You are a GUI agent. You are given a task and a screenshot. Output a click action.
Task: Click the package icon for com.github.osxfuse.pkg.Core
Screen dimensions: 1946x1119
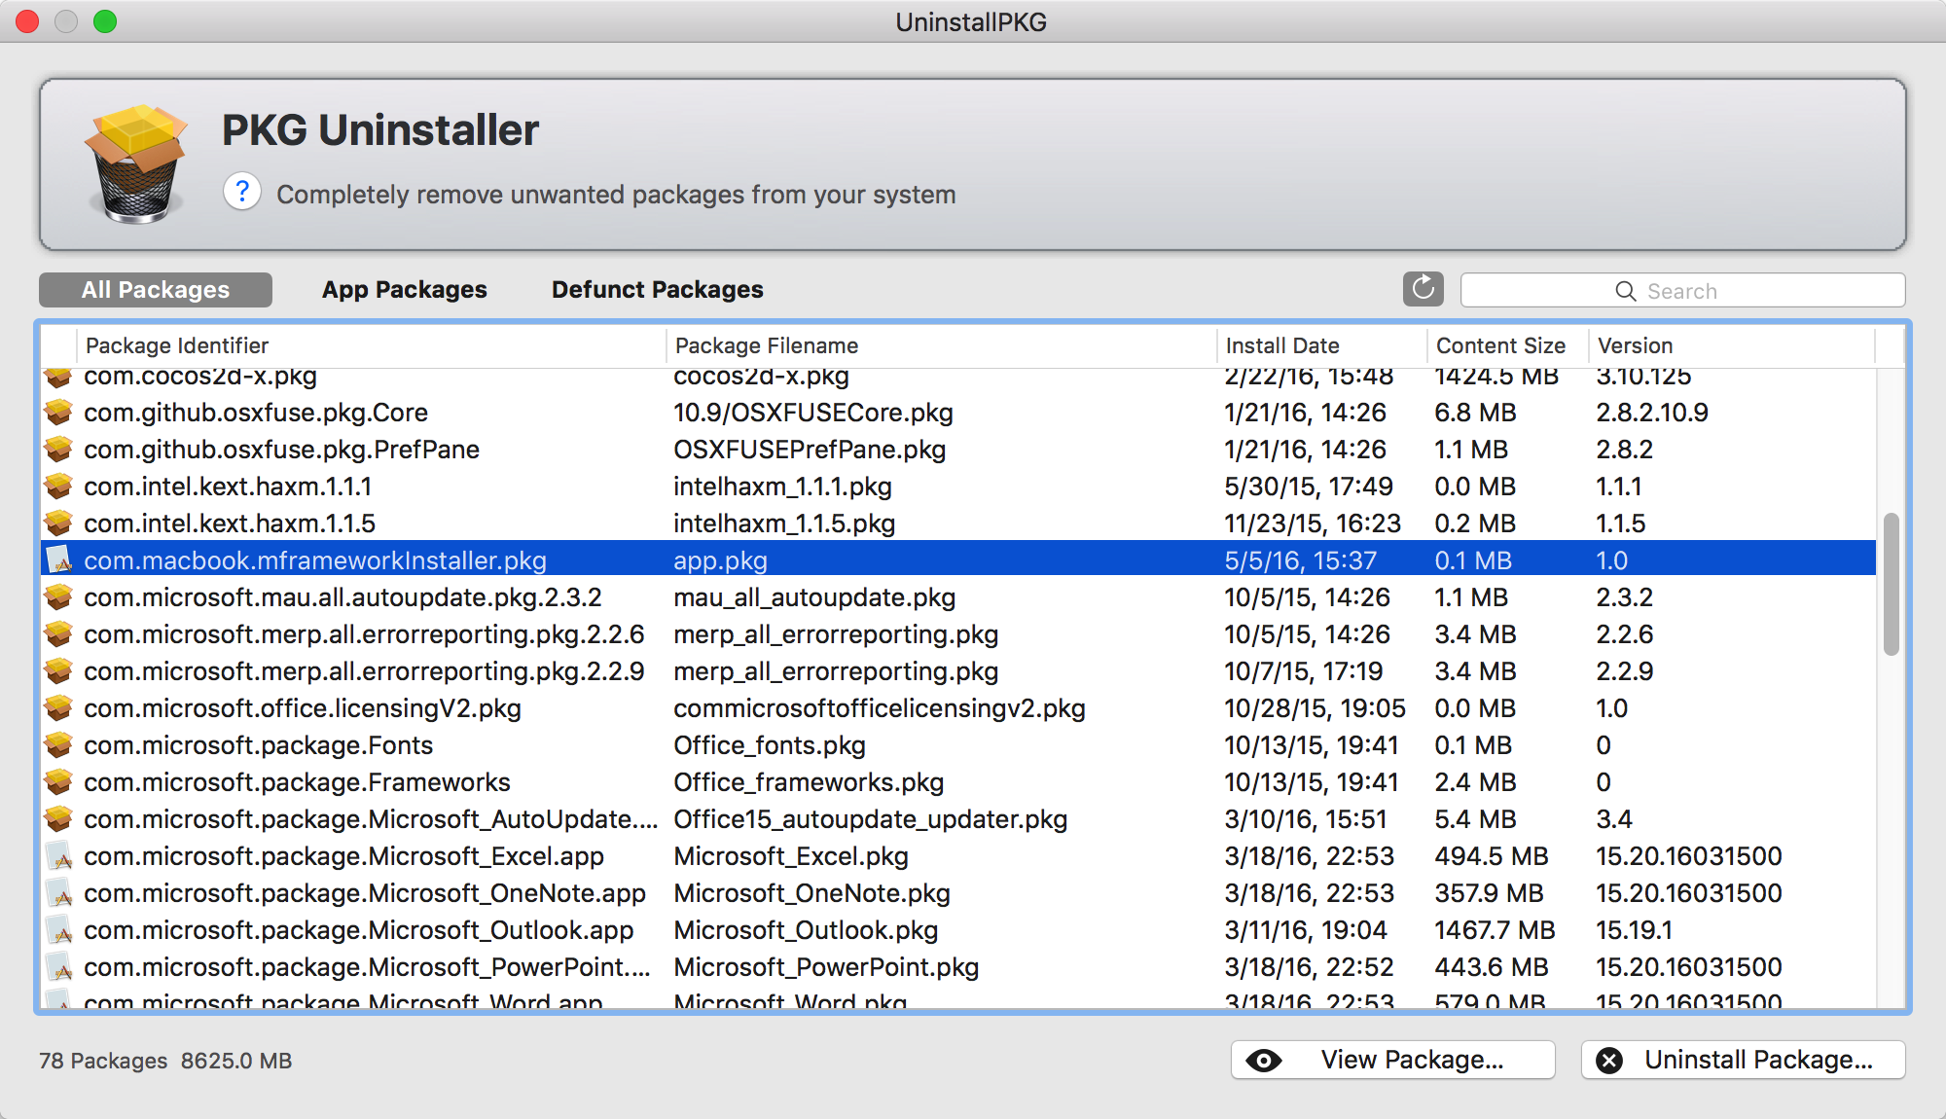click(x=59, y=413)
